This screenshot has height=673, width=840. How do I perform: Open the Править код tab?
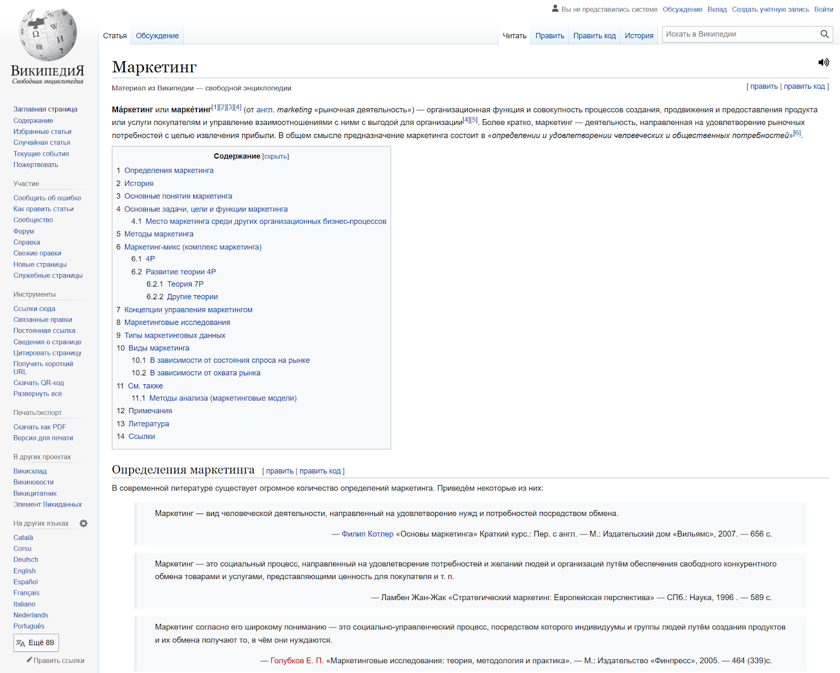pyautogui.click(x=594, y=36)
